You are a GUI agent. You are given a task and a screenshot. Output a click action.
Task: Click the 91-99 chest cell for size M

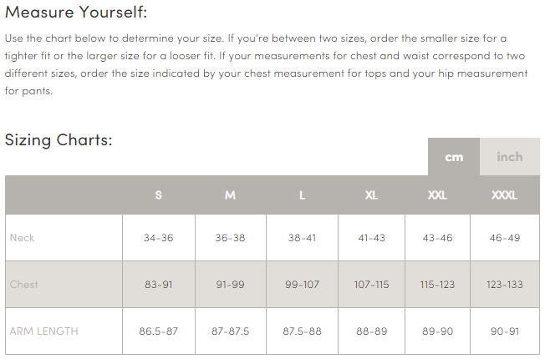tap(230, 285)
